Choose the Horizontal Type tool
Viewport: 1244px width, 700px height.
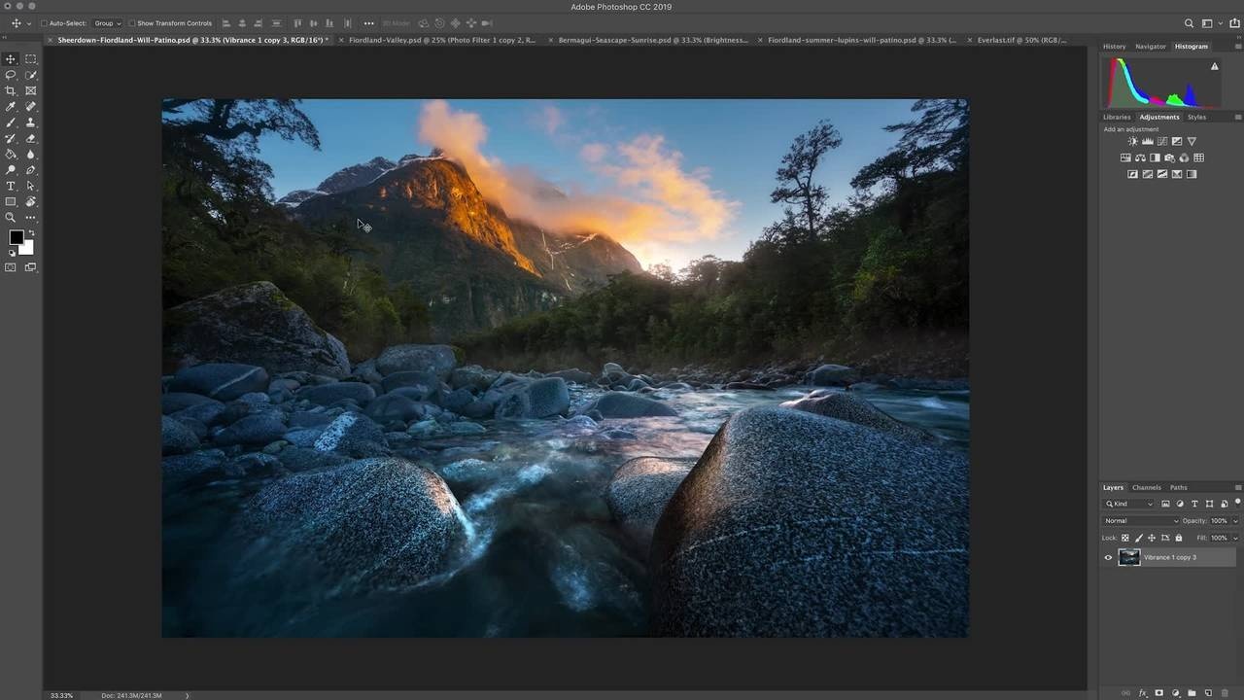[11, 186]
